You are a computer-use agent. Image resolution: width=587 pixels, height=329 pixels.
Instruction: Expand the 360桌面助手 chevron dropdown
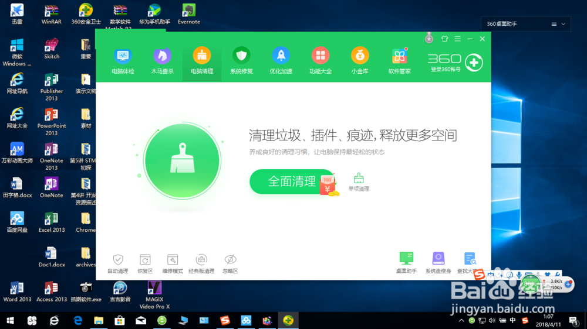[x=564, y=24]
